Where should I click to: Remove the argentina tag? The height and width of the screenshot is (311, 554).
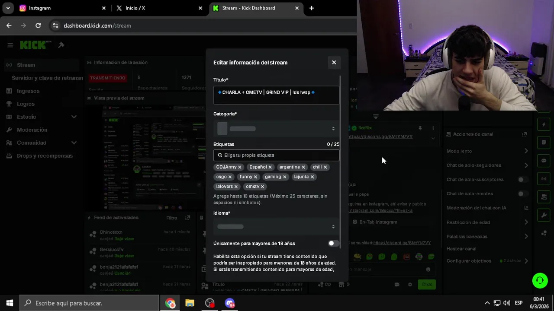(x=303, y=167)
